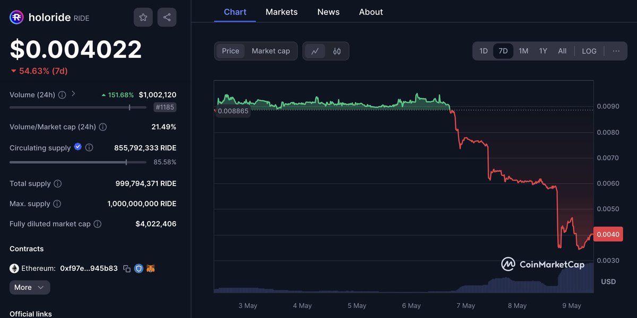The image size is (637, 318).
Task: Expand More contracts dropdown
Action: point(30,287)
